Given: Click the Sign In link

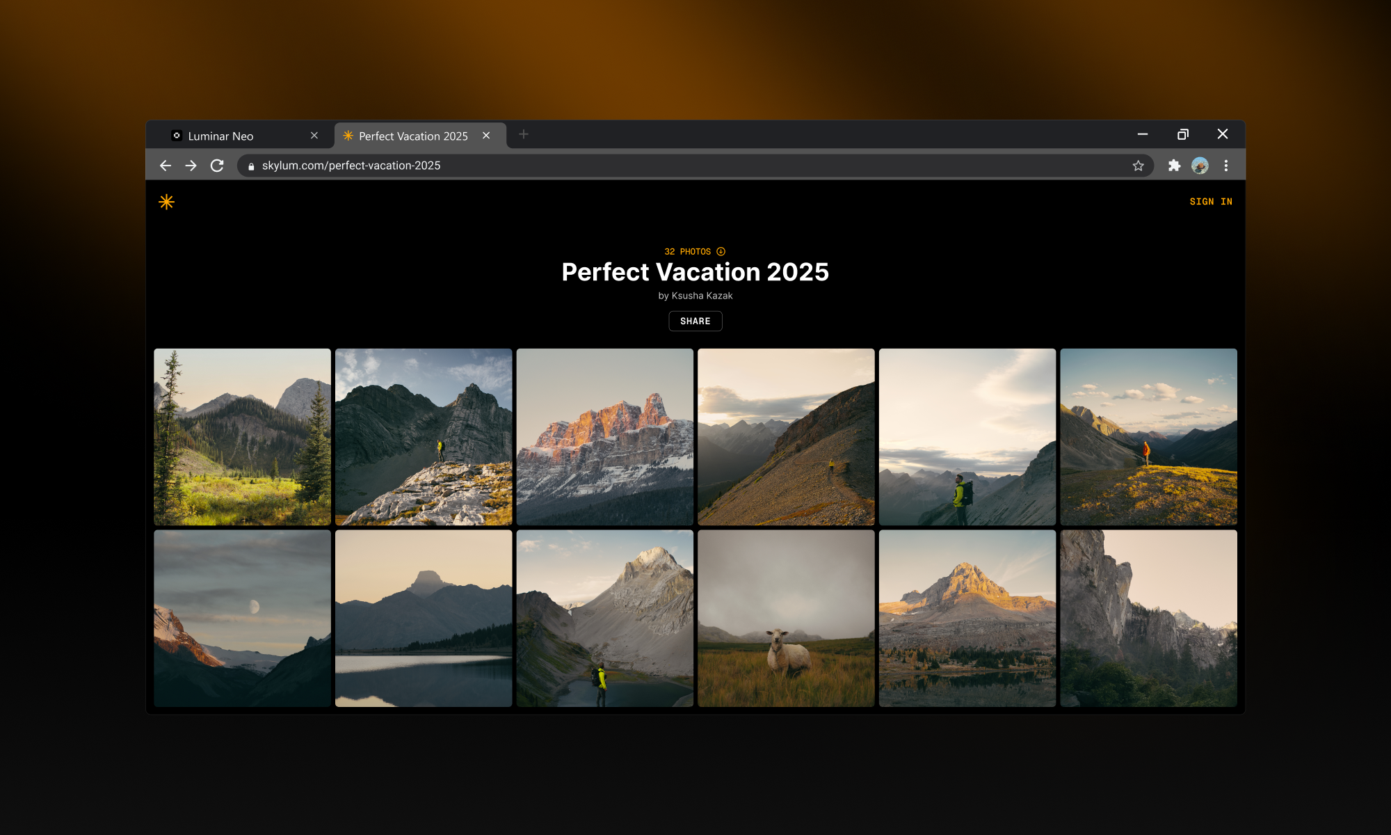Looking at the screenshot, I should click(x=1210, y=202).
